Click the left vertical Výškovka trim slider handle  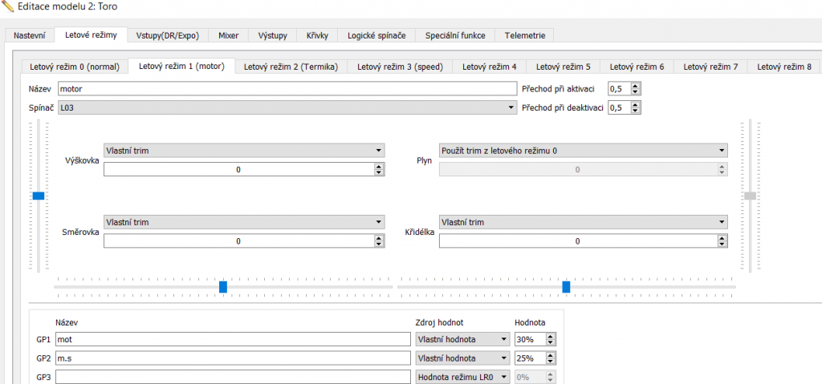(38, 196)
